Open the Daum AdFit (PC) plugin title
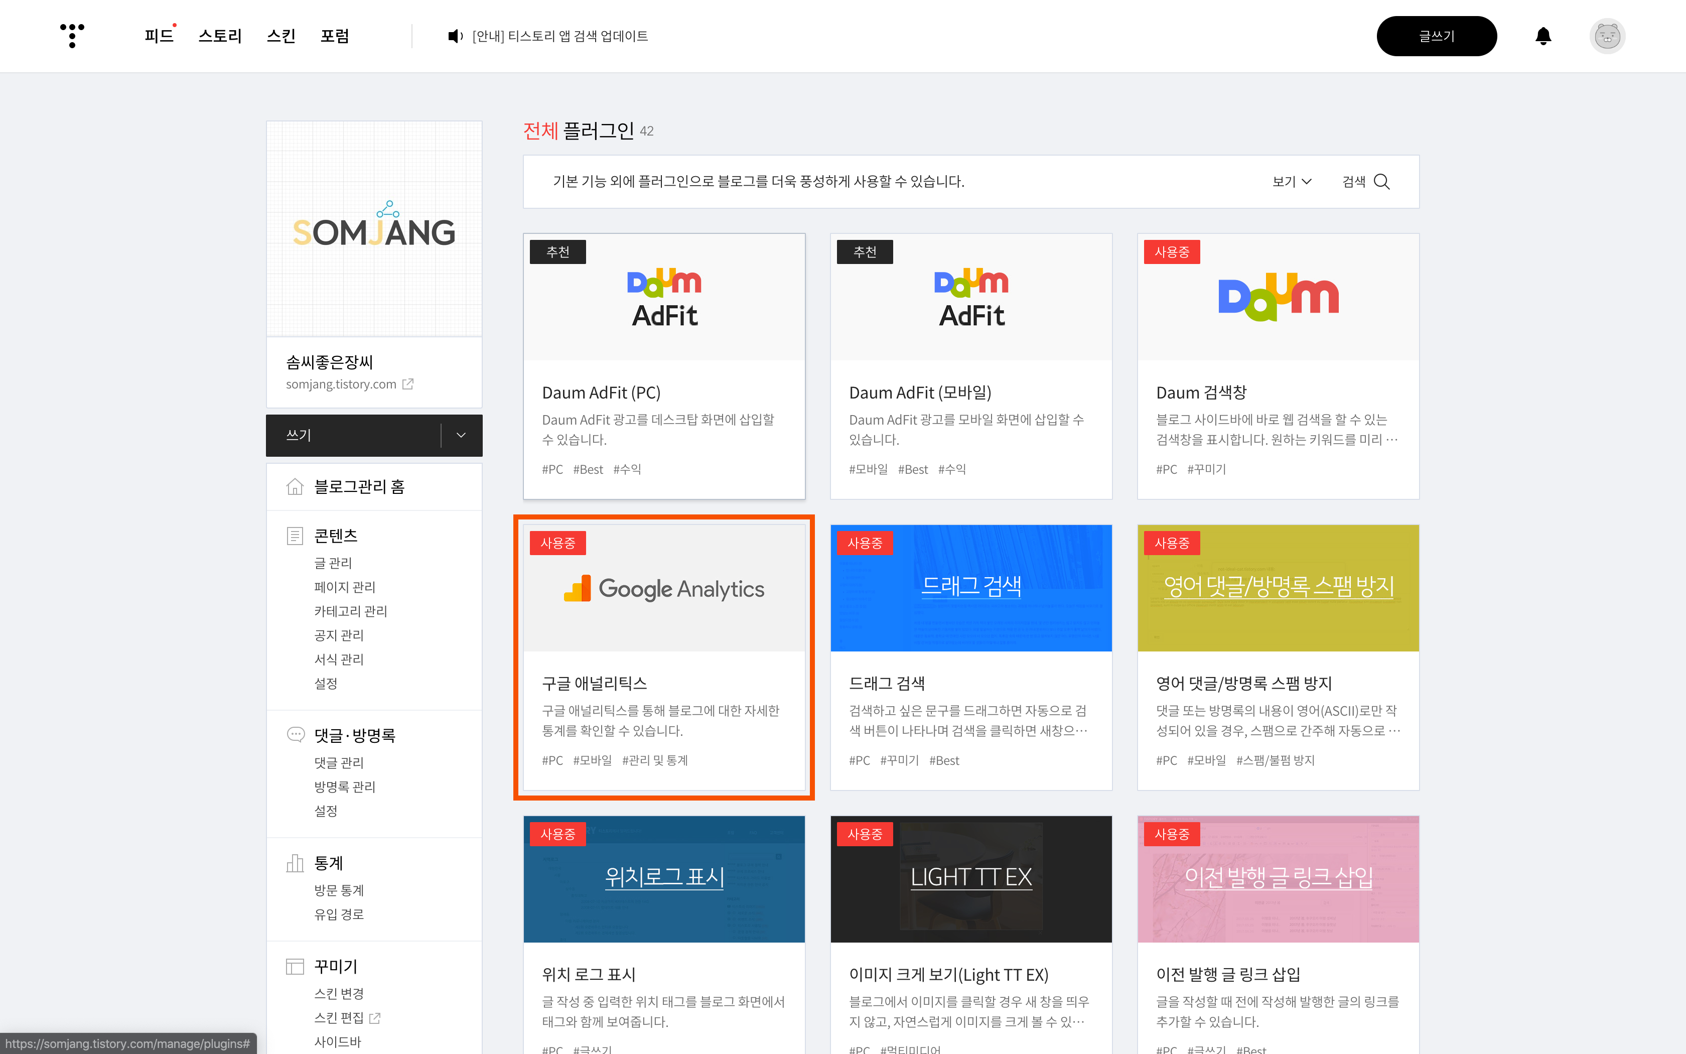 coord(601,392)
